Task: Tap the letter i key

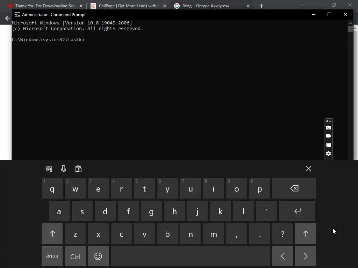Action: [214, 188]
